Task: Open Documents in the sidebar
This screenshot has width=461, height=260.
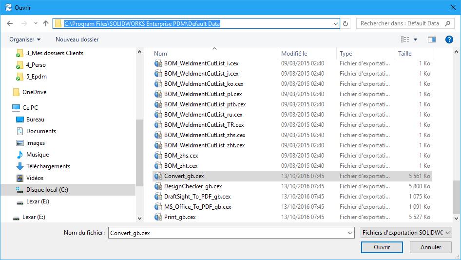Action: pyautogui.click(x=41, y=131)
